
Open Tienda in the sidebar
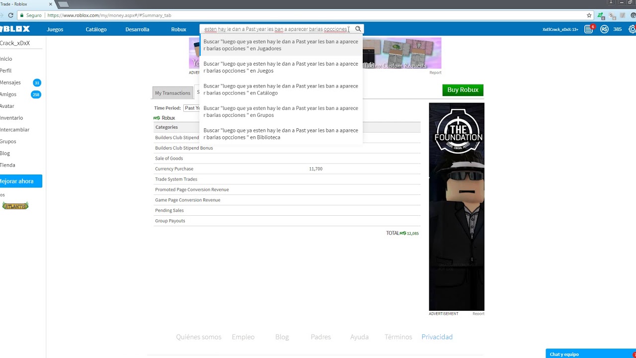click(x=7, y=165)
